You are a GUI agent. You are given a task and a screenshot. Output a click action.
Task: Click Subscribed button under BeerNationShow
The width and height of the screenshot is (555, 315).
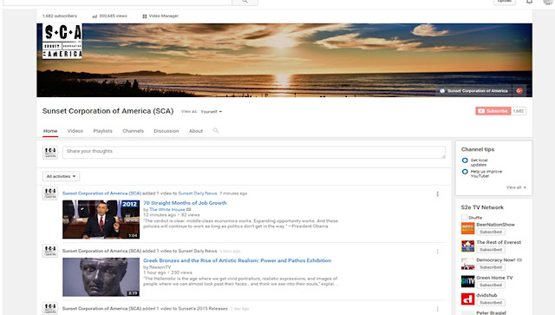[491, 232]
